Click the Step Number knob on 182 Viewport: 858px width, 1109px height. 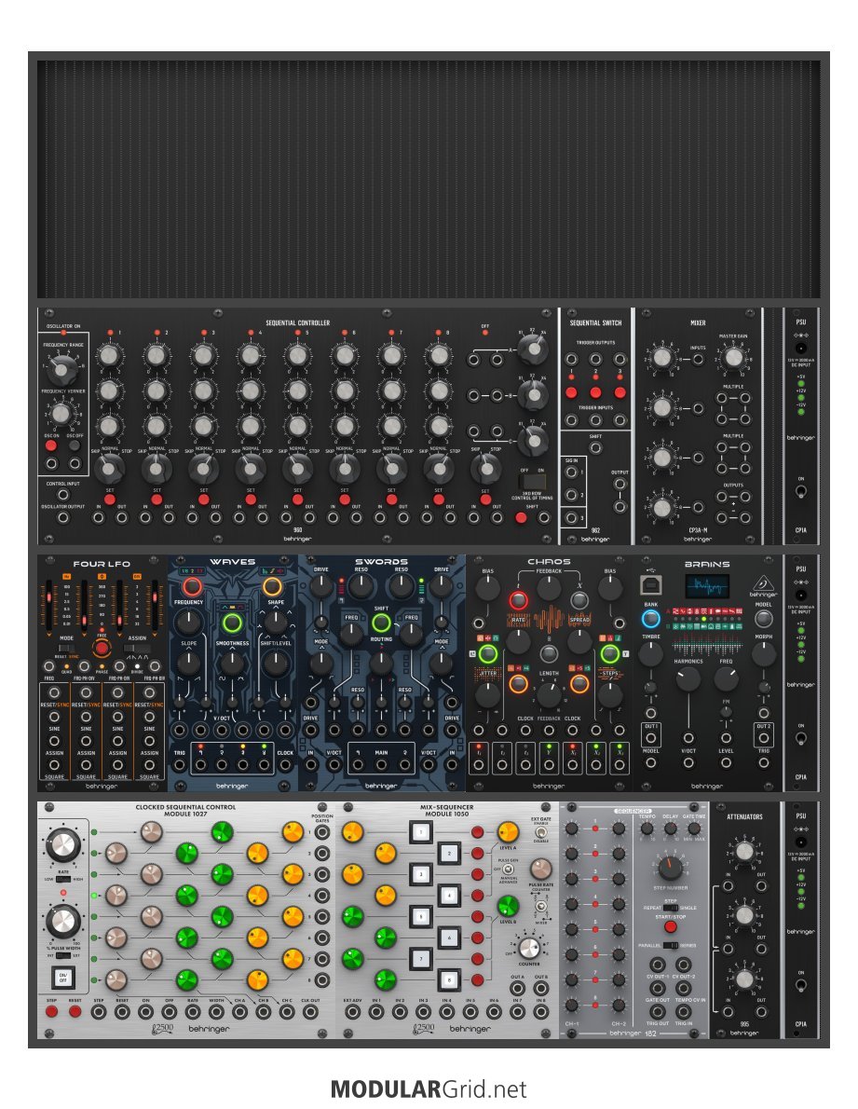point(670,867)
